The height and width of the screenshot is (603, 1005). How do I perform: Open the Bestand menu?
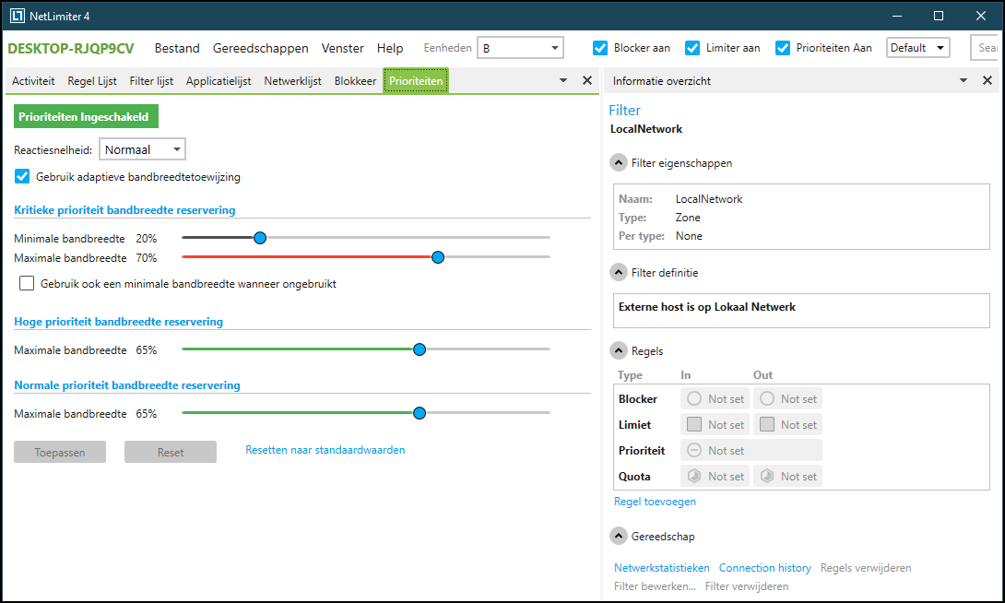click(x=177, y=48)
